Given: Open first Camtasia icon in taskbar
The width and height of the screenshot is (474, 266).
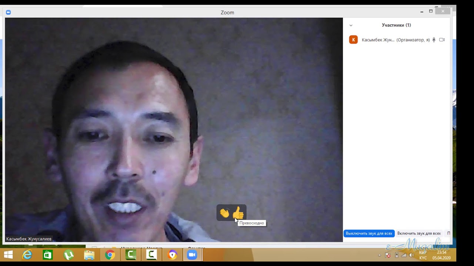Looking at the screenshot, I should (131, 255).
